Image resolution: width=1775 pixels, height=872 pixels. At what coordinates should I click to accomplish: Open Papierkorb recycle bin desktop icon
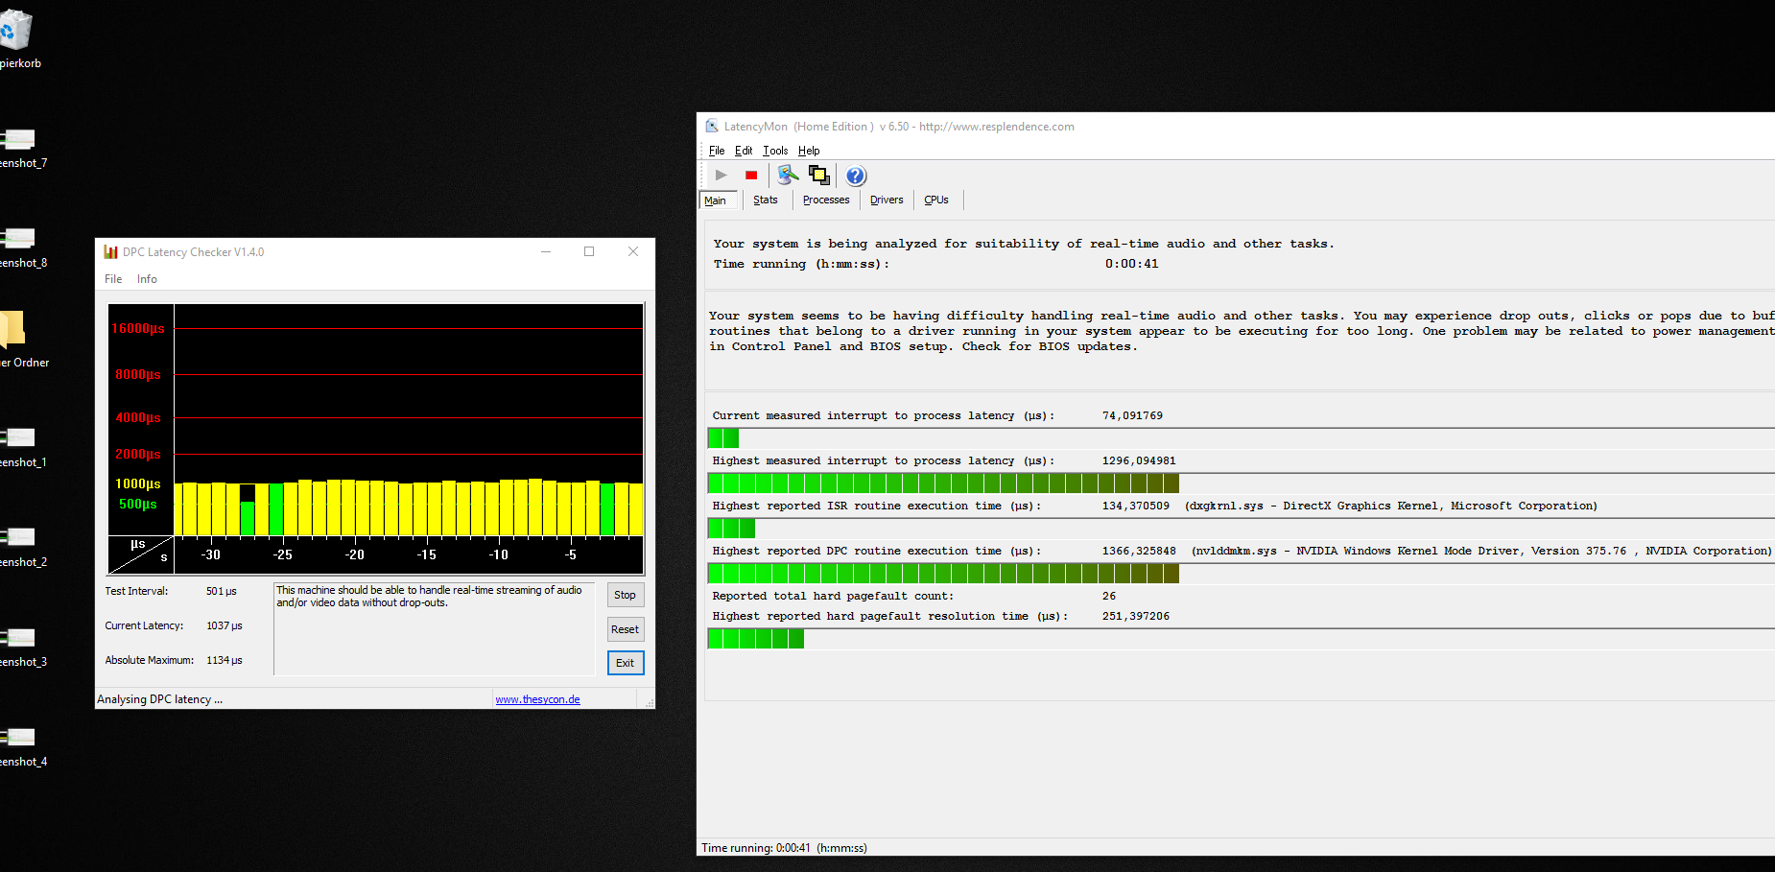pos(17,38)
